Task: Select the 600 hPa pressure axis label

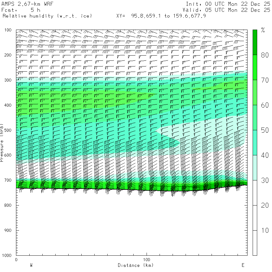Action: (x=8, y=155)
